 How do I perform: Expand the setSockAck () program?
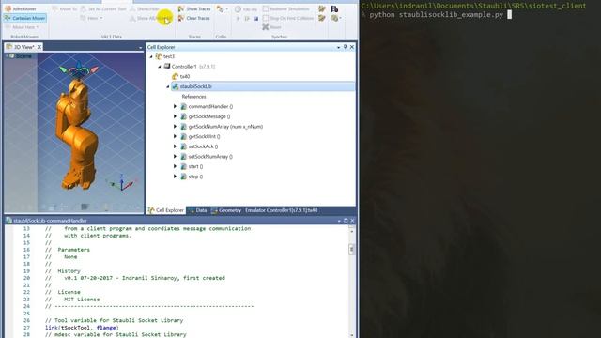175,146
